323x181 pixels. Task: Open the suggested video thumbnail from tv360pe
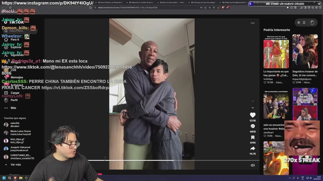coord(276,51)
